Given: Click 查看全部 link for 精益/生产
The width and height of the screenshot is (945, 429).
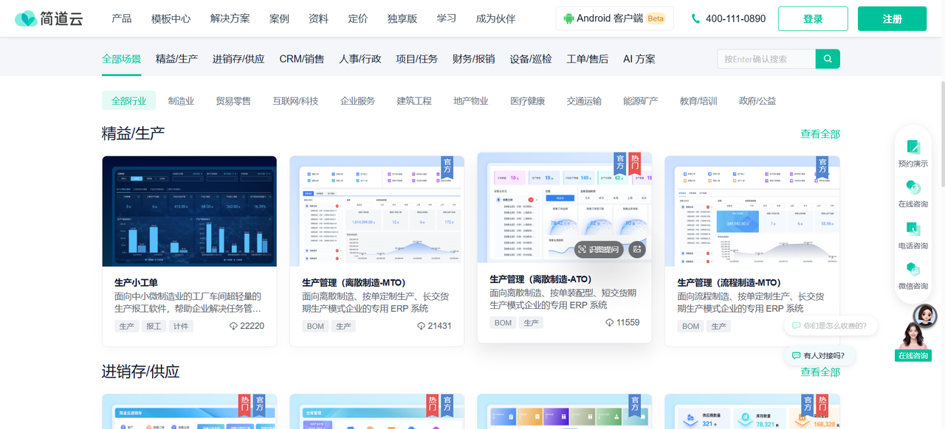Looking at the screenshot, I should pos(820,134).
